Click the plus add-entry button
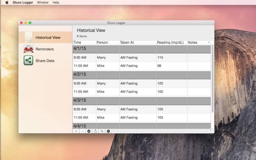The image size is (256, 160). pos(76,131)
